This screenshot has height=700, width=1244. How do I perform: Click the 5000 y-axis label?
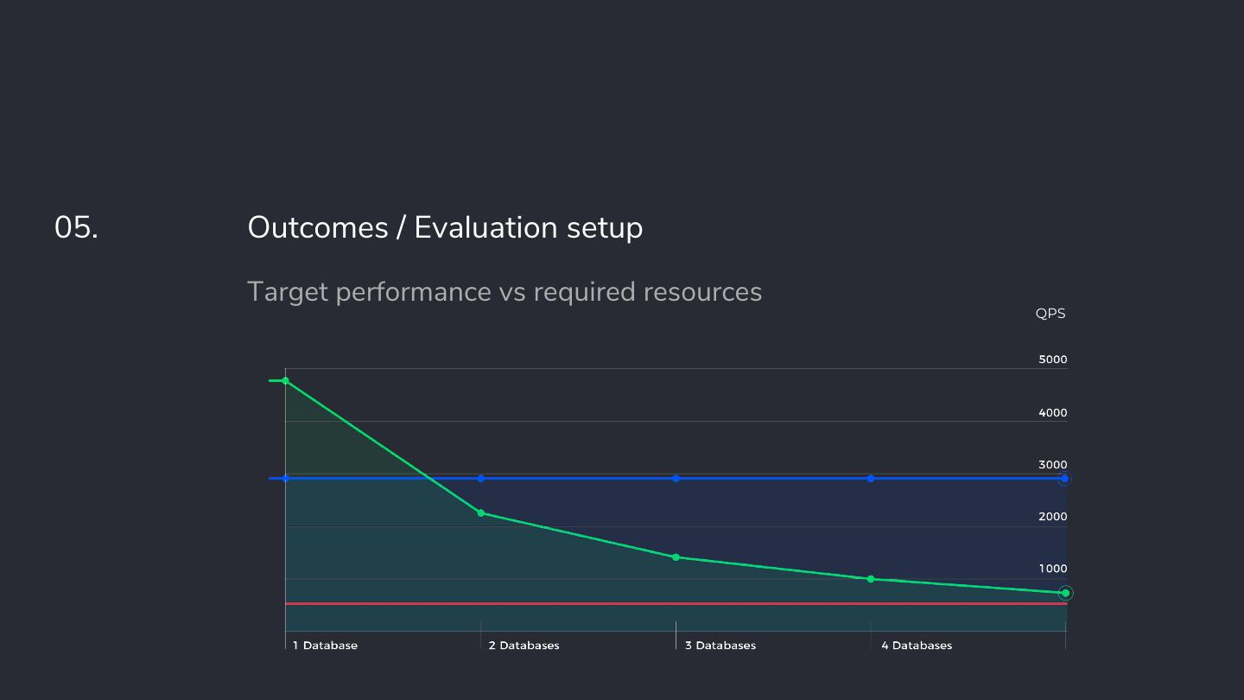pos(1052,360)
